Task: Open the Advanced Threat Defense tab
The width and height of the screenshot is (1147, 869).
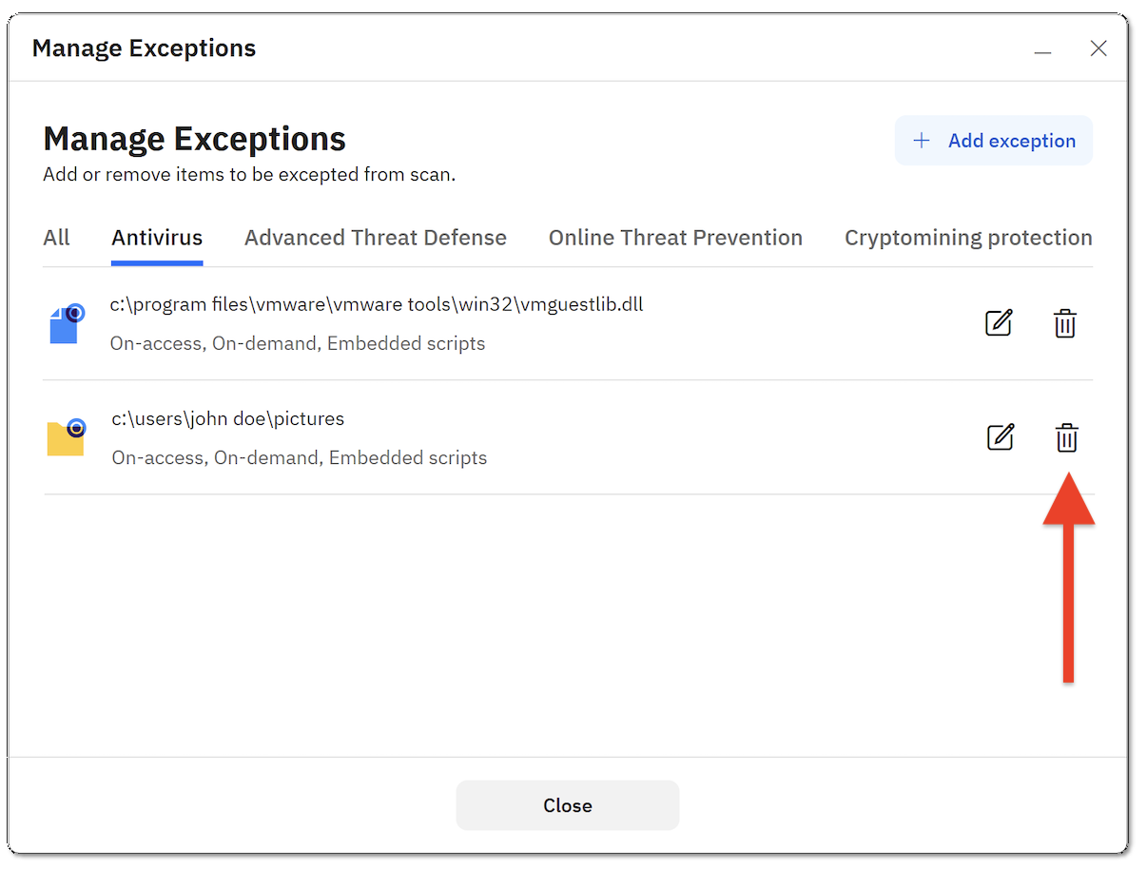Action: click(x=375, y=238)
